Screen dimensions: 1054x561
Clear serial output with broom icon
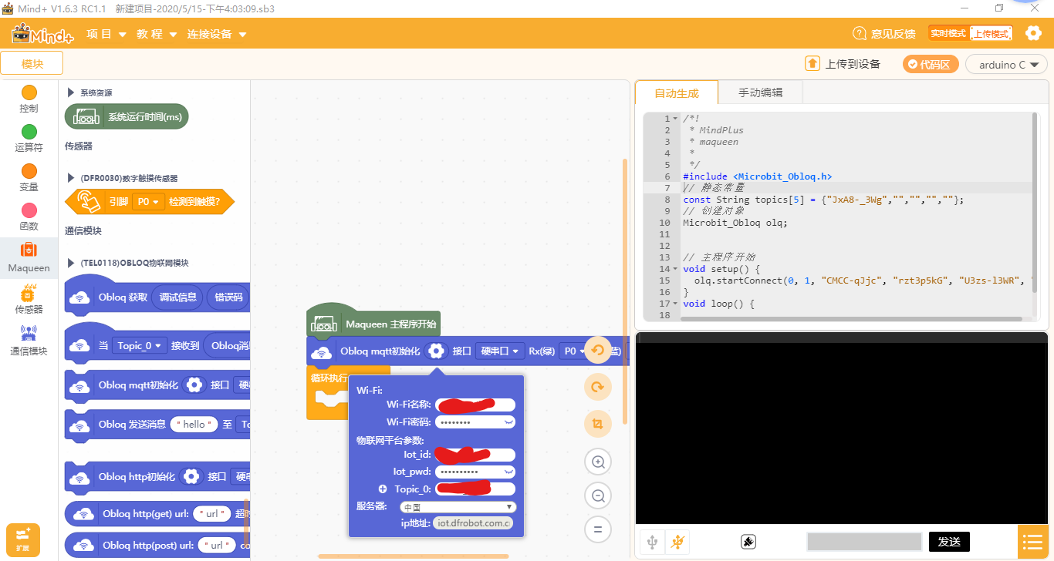click(748, 542)
